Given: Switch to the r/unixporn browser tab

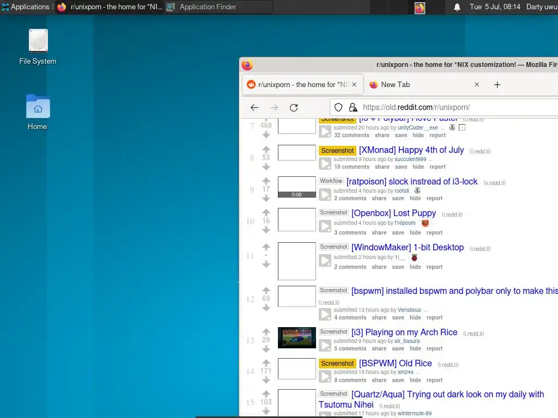Looking at the screenshot, I should [302, 84].
